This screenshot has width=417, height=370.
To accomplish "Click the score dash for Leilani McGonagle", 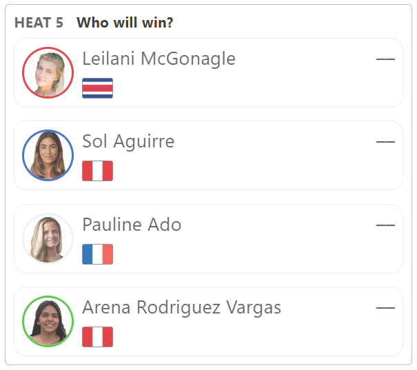I will (385, 59).
